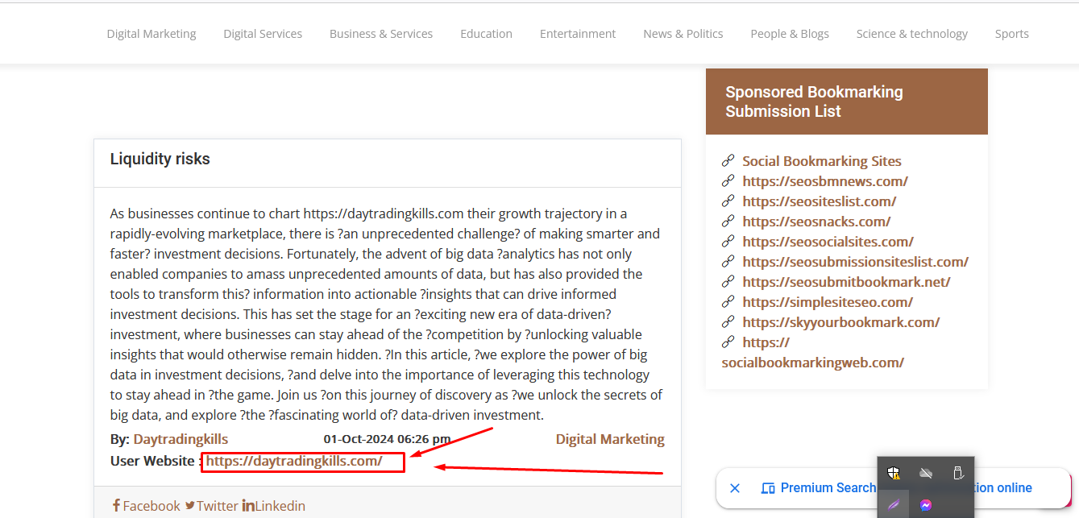Open the Education menu item
1079x518 pixels.
(486, 34)
